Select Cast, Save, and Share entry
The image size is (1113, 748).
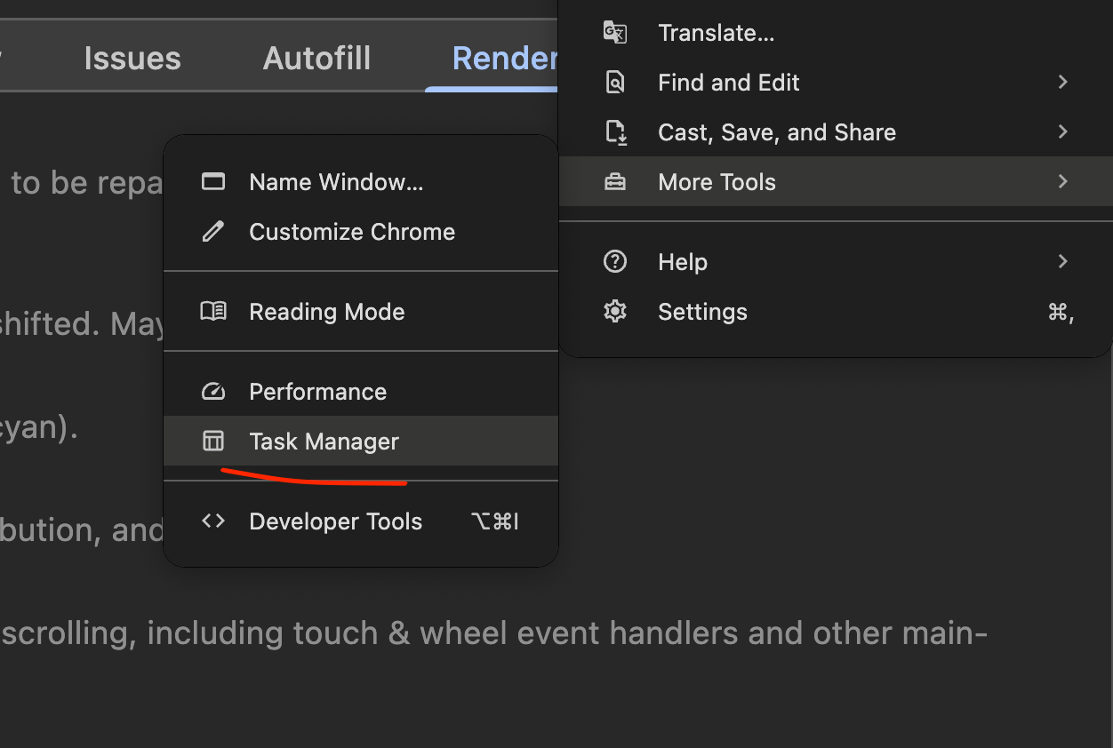click(836, 132)
